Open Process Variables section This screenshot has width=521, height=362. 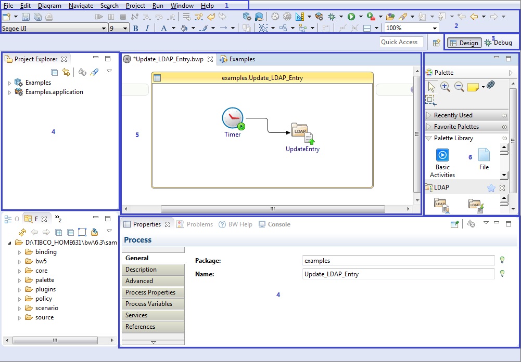click(153, 304)
